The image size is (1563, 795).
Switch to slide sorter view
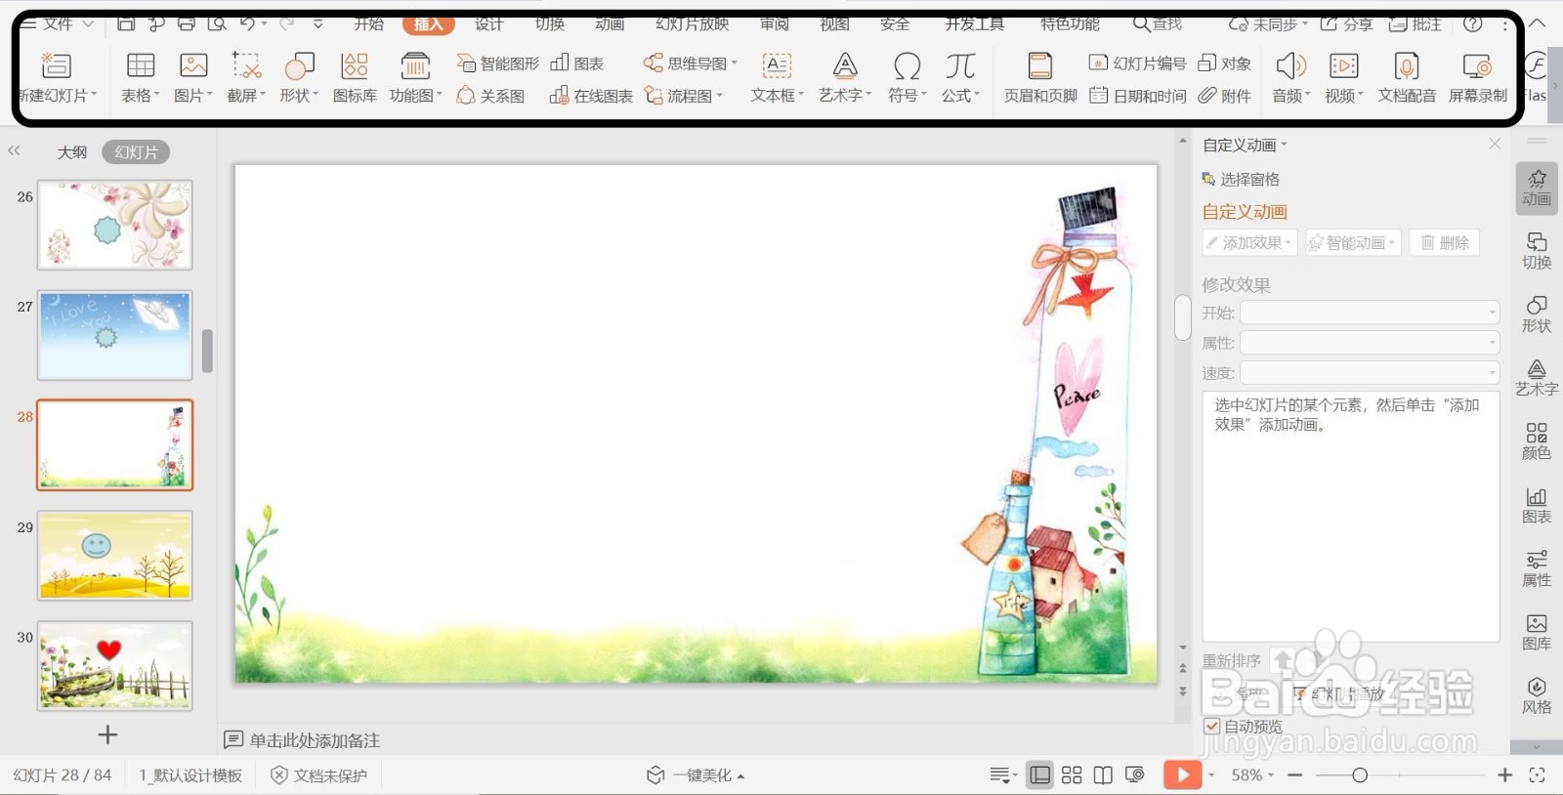pos(1072,775)
